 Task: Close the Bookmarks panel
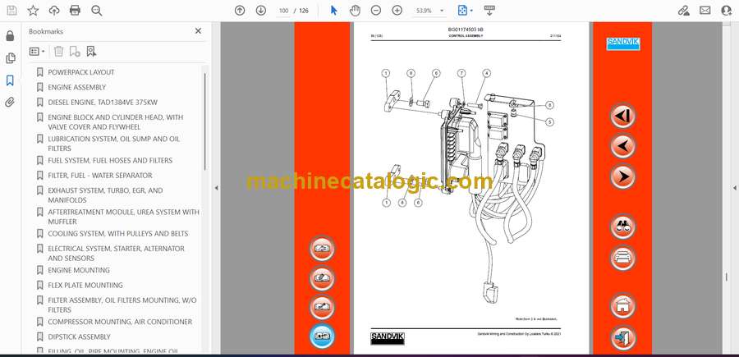pyautogui.click(x=198, y=31)
